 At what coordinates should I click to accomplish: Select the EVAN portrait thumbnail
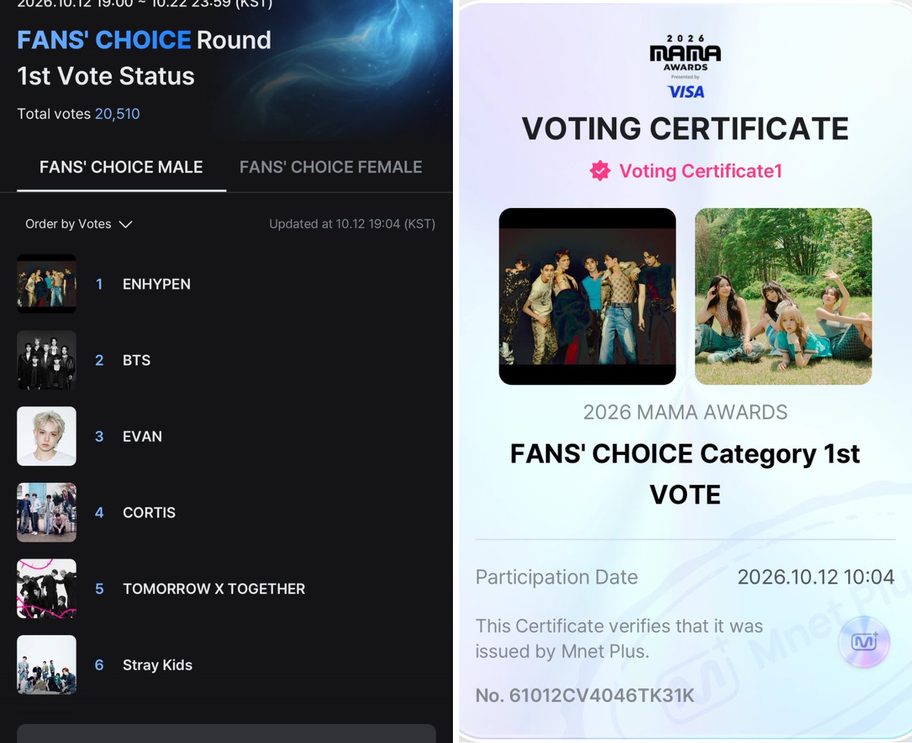pyautogui.click(x=46, y=436)
